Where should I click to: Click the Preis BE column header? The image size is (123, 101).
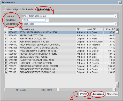tap(110, 29)
